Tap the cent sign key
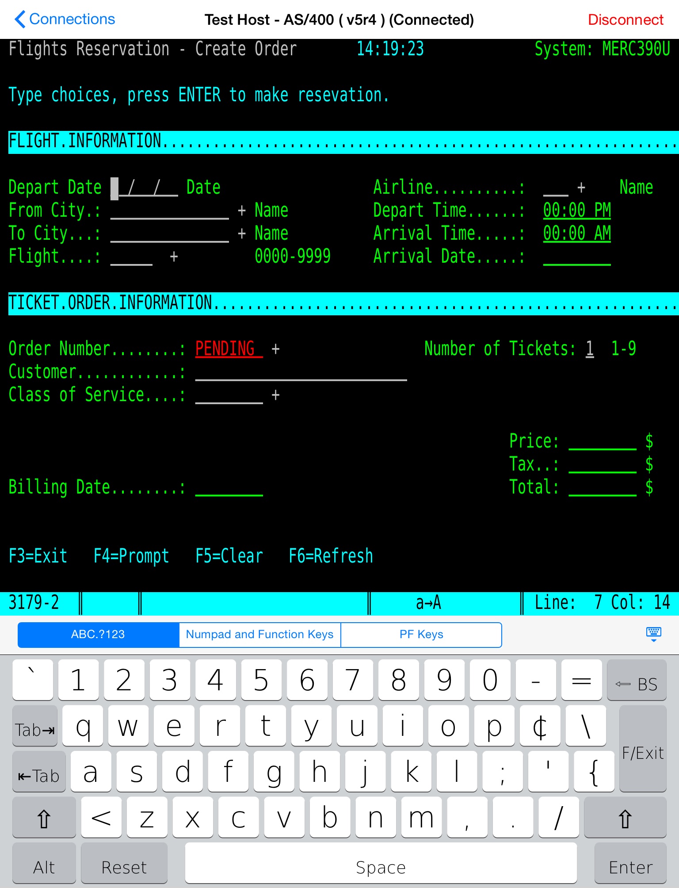Image resolution: width=679 pixels, height=888 pixels. (x=540, y=726)
